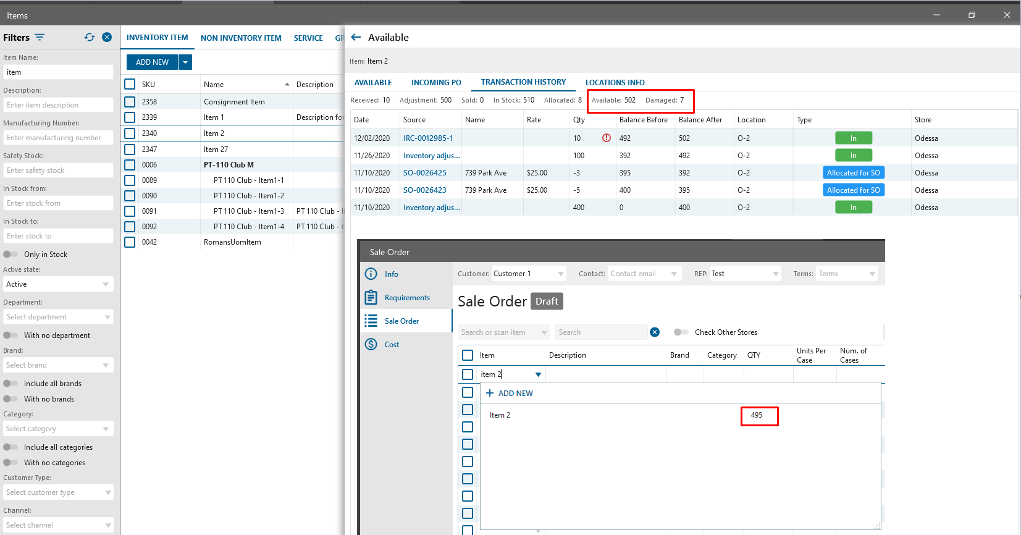
Task: Clear filters with the blue X icon
Action: (107, 37)
